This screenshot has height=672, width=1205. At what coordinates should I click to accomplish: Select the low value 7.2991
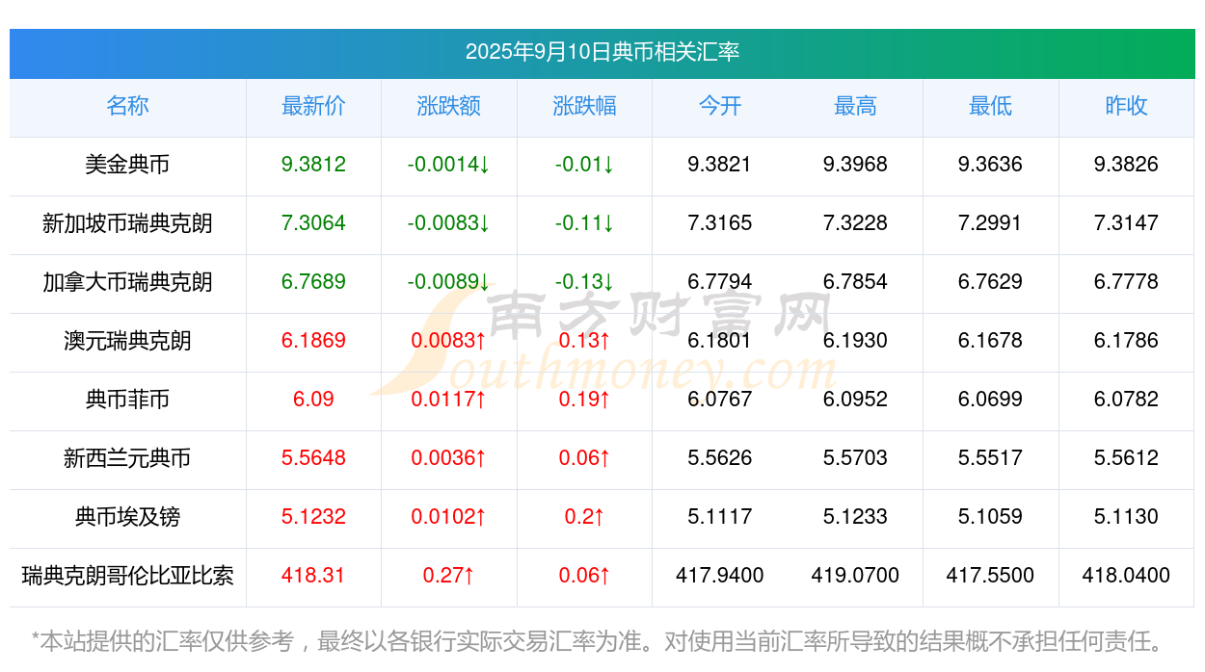(990, 223)
